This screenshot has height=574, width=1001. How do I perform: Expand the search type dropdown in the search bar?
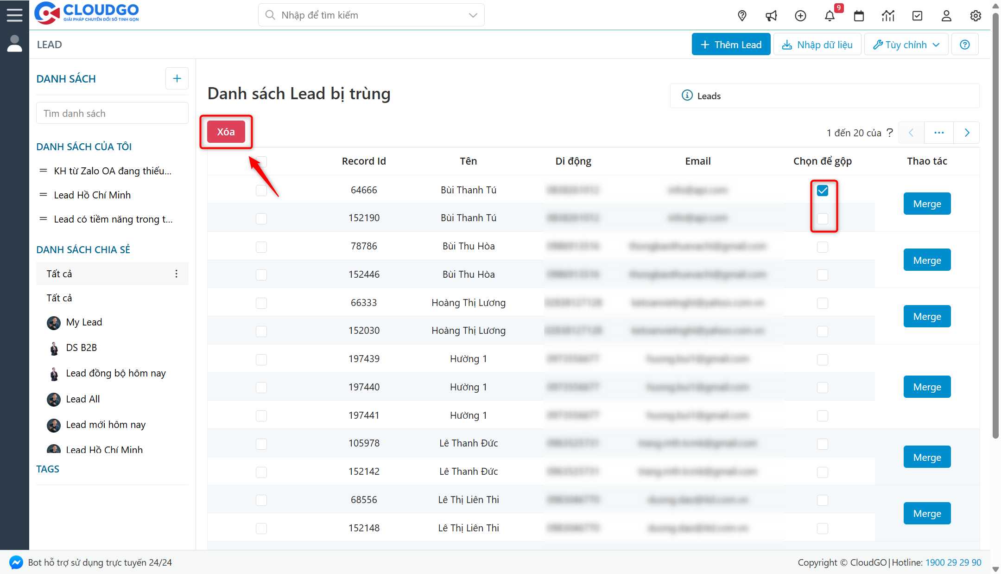point(473,15)
